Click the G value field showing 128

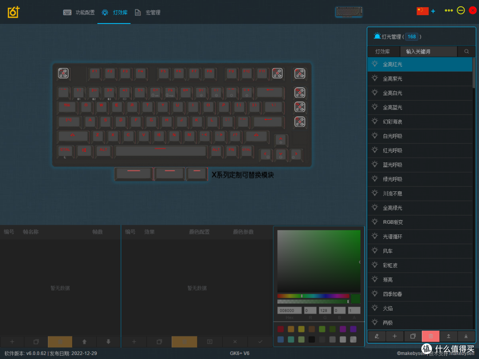pos(325,310)
